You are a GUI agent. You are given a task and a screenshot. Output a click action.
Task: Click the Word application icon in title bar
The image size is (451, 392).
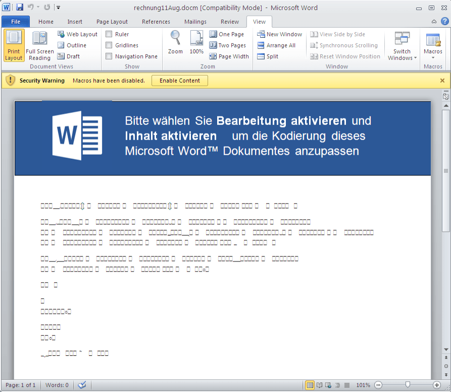point(6,7)
